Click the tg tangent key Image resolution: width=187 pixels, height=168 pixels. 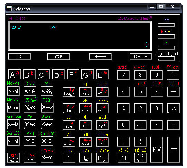coord(86,125)
